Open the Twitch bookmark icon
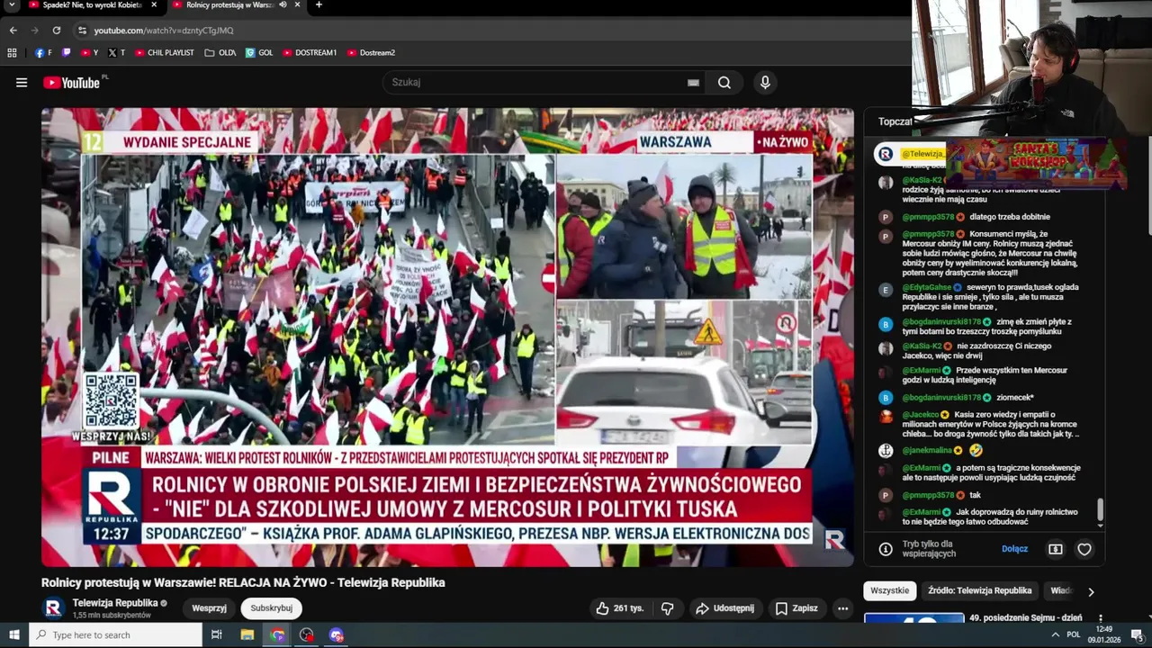1152x648 pixels. pos(67,53)
